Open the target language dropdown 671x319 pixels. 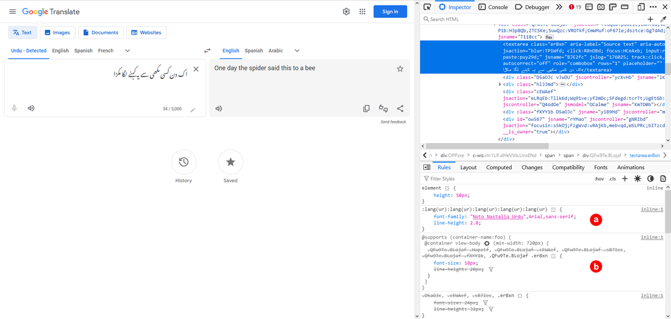[297, 51]
